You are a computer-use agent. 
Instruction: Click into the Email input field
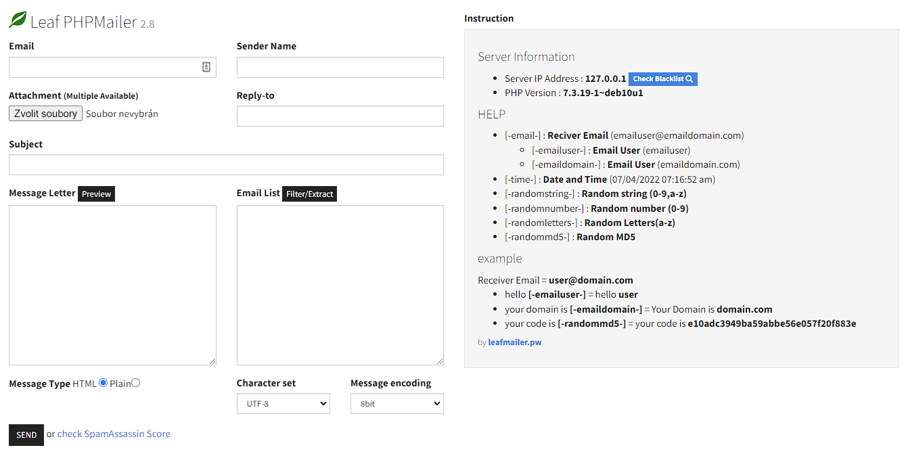101,68
